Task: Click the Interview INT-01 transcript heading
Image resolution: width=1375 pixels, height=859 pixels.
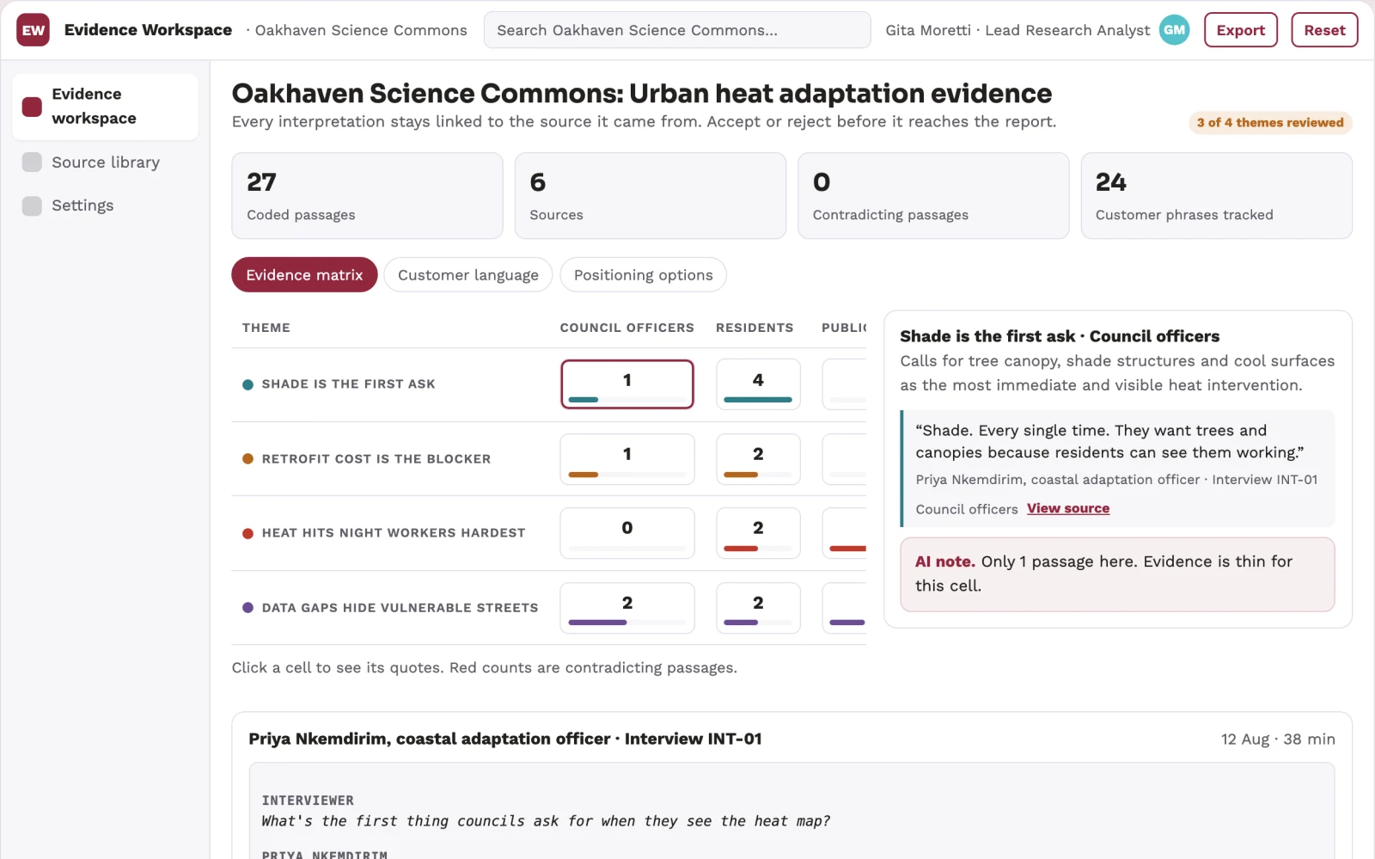Action: [505, 739]
